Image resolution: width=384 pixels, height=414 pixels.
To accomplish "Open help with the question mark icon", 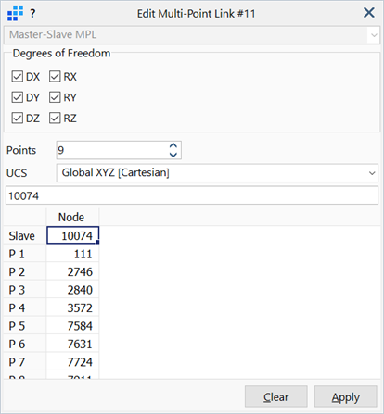I will tap(32, 14).
